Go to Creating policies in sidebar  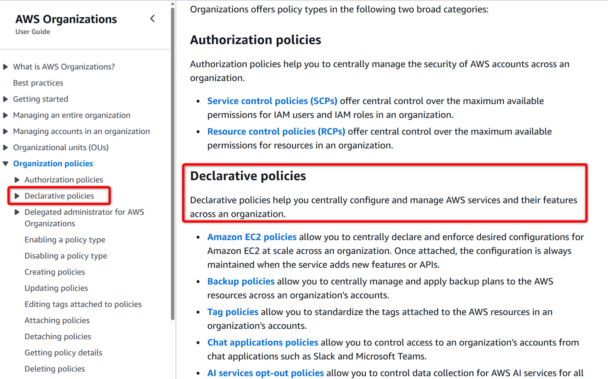coord(55,272)
